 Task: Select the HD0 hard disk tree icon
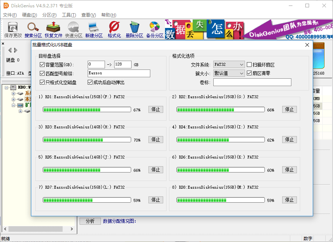13,88
